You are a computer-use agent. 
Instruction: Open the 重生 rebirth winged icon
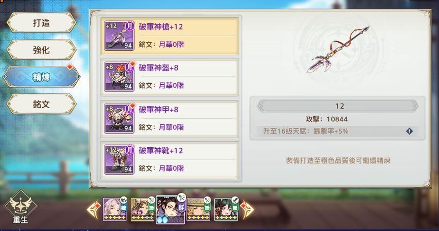click(20, 207)
